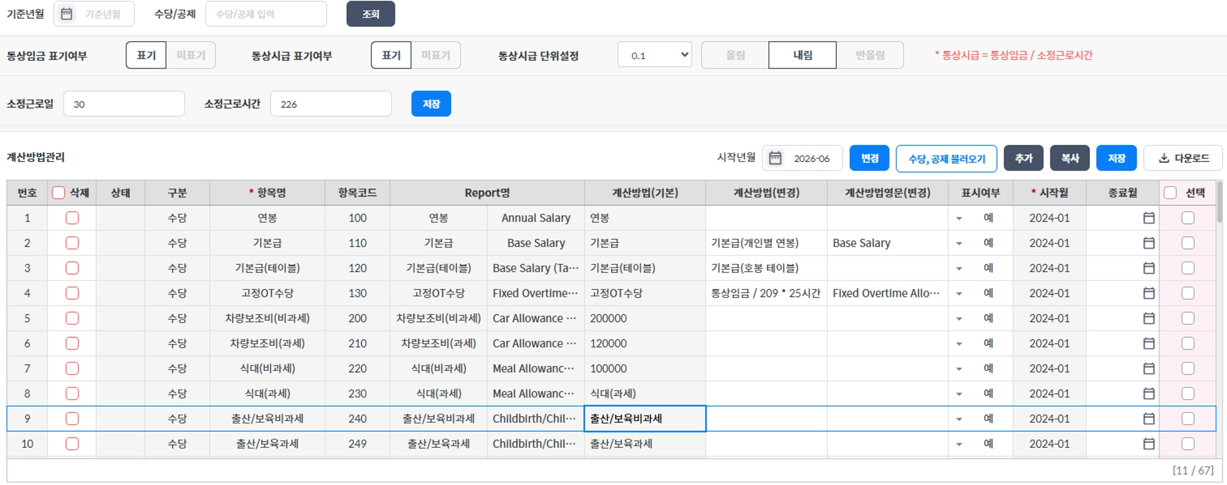Select 계산방법(기본) cell showing 200000
Image resolution: width=1227 pixels, height=485 pixels.
[x=645, y=318]
